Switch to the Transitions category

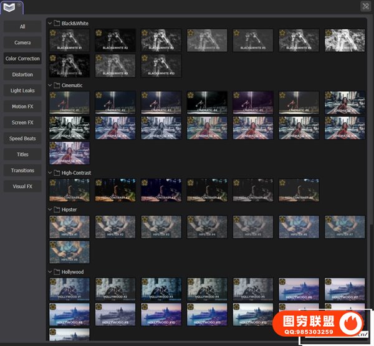(x=22, y=170)
